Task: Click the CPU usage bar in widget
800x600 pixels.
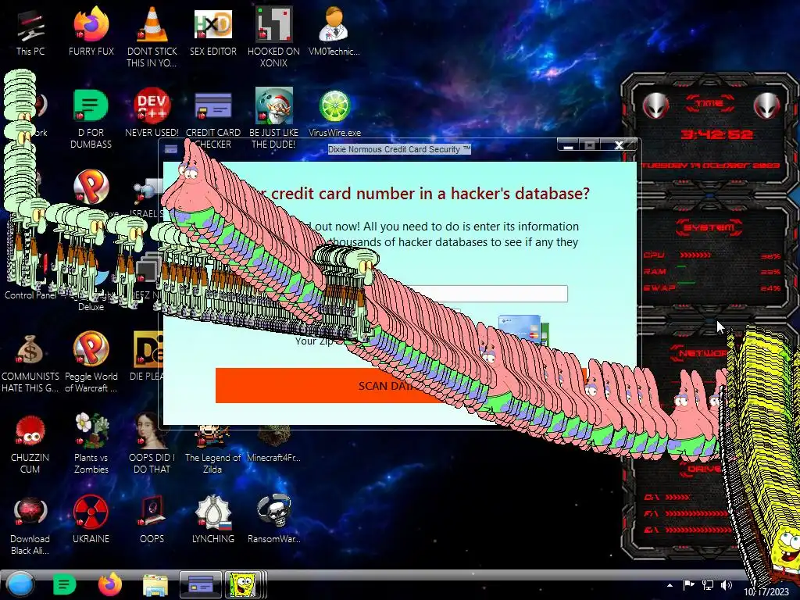Action: (x=695, y=255)
